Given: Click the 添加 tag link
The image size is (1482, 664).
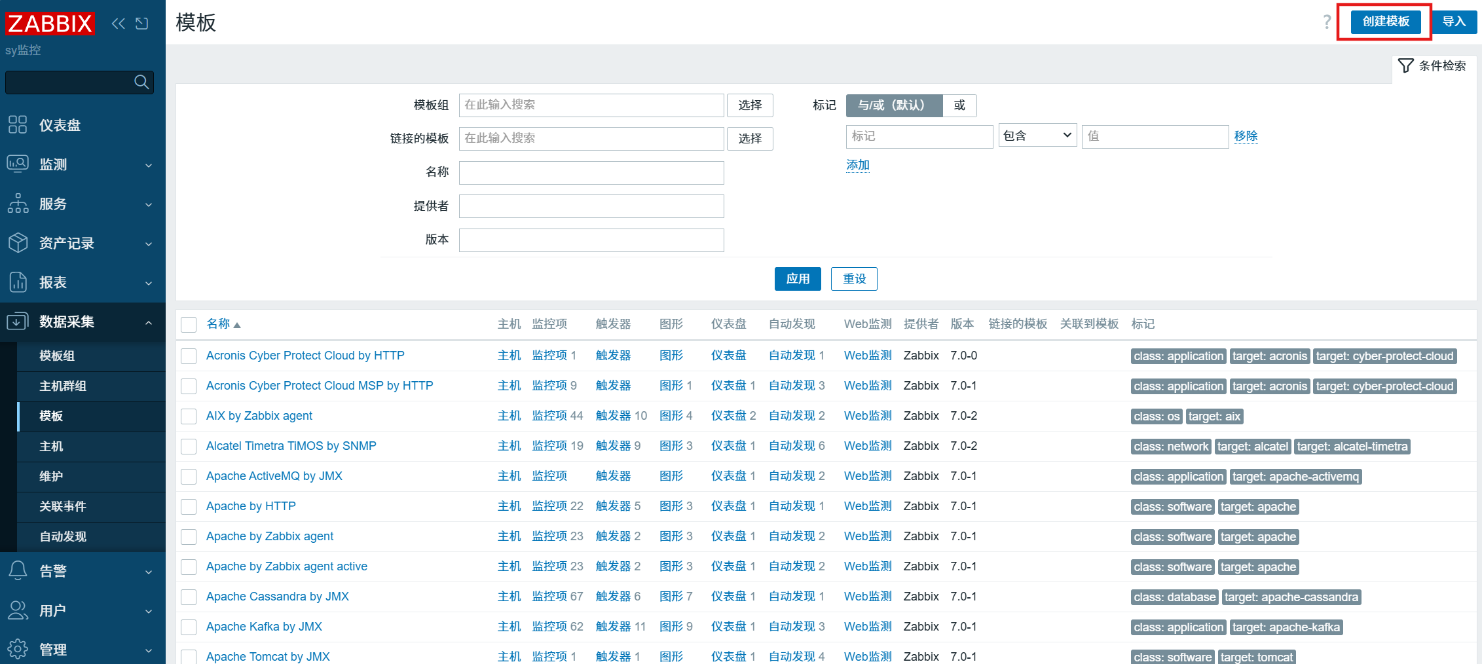Looking at the screenshot, I should (858, 165).
